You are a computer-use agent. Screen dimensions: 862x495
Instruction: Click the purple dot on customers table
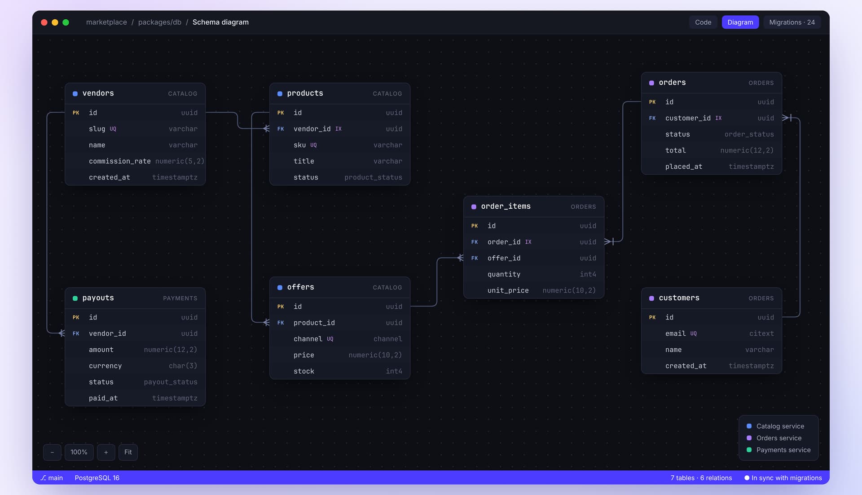click(651, 298)
